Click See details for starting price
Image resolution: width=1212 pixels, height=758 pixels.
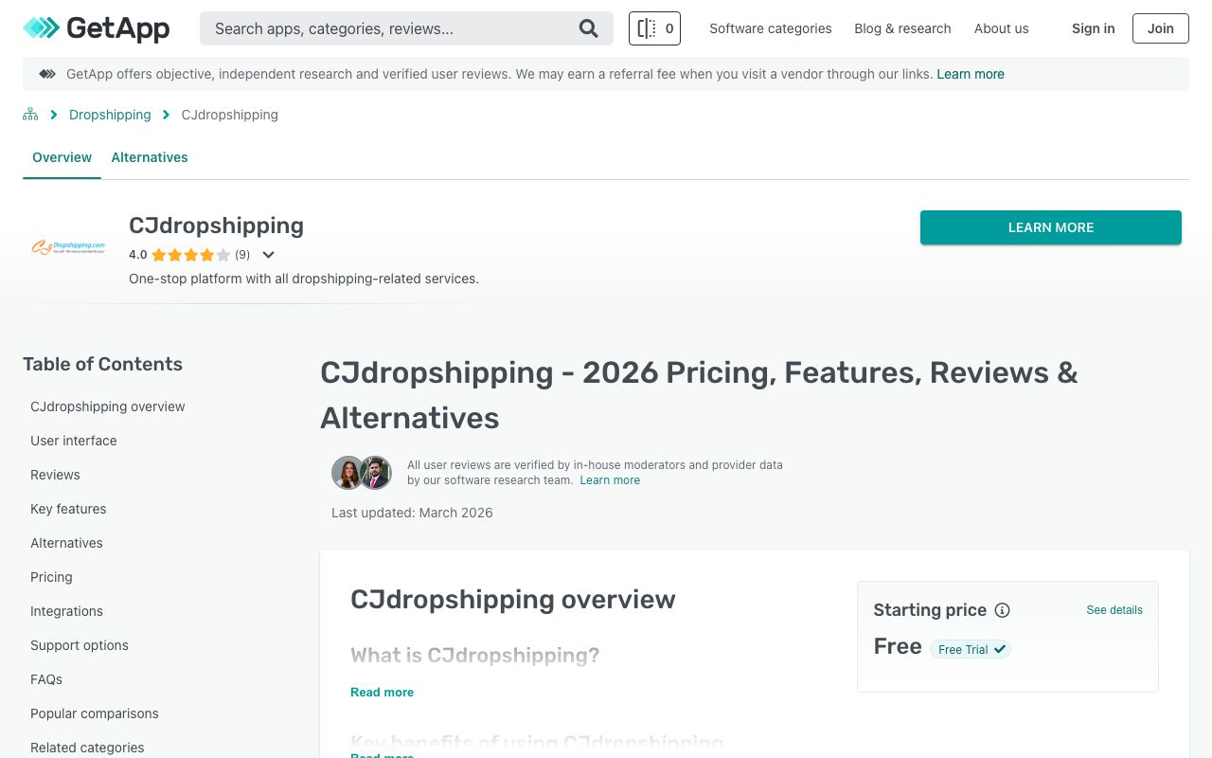(1114, 610)
